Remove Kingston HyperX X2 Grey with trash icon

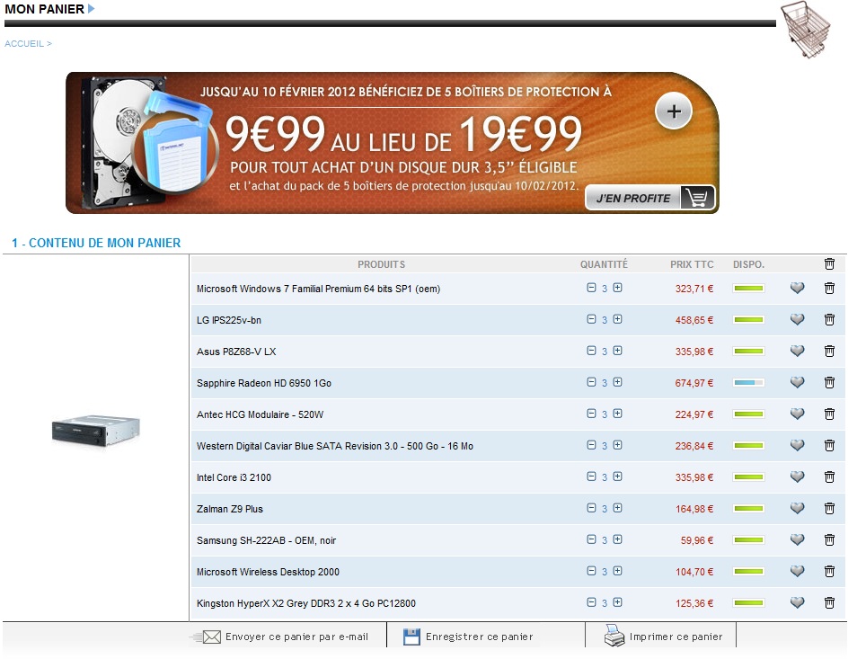coord(829,603)
